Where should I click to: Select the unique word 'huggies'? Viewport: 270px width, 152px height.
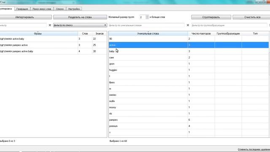[189, 70]
